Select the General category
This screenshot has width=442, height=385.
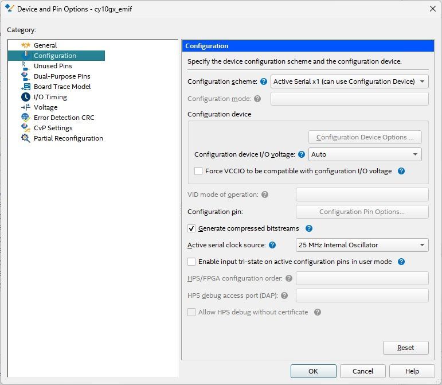[x=45, y=45]
